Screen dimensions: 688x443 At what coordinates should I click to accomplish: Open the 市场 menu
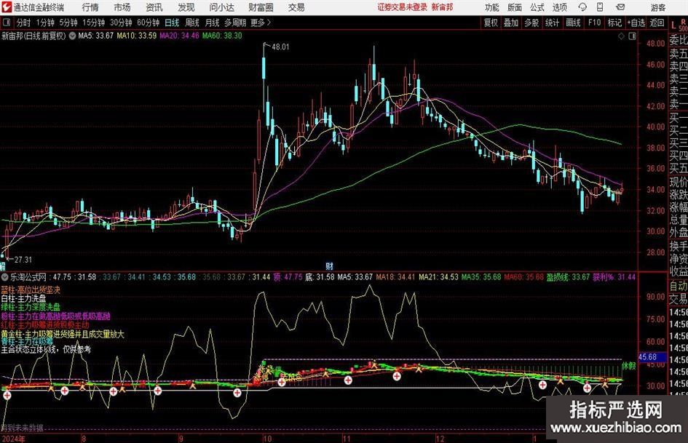pos(122,7)
